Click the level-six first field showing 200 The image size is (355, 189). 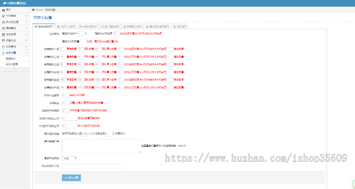click(63, 87)
